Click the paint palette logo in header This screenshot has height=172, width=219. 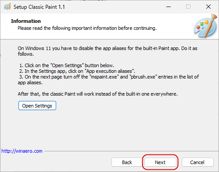click(205, 26)
